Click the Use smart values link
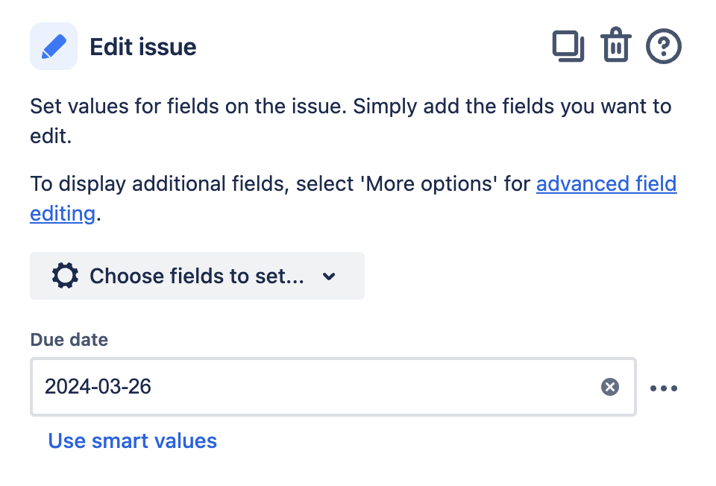 click(133, 441)
